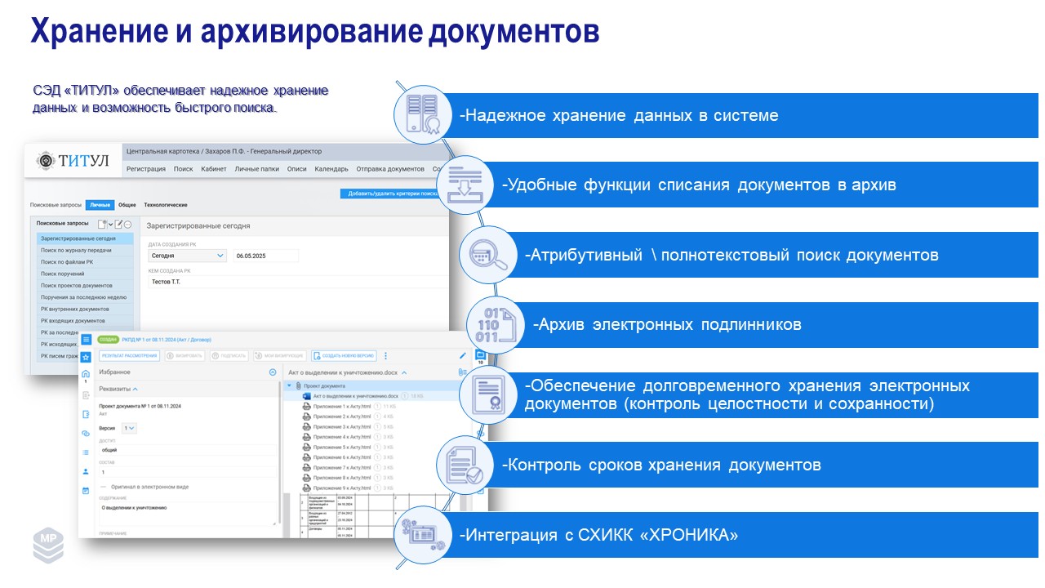Click 'Создать новую версию' button

point(344,356)
